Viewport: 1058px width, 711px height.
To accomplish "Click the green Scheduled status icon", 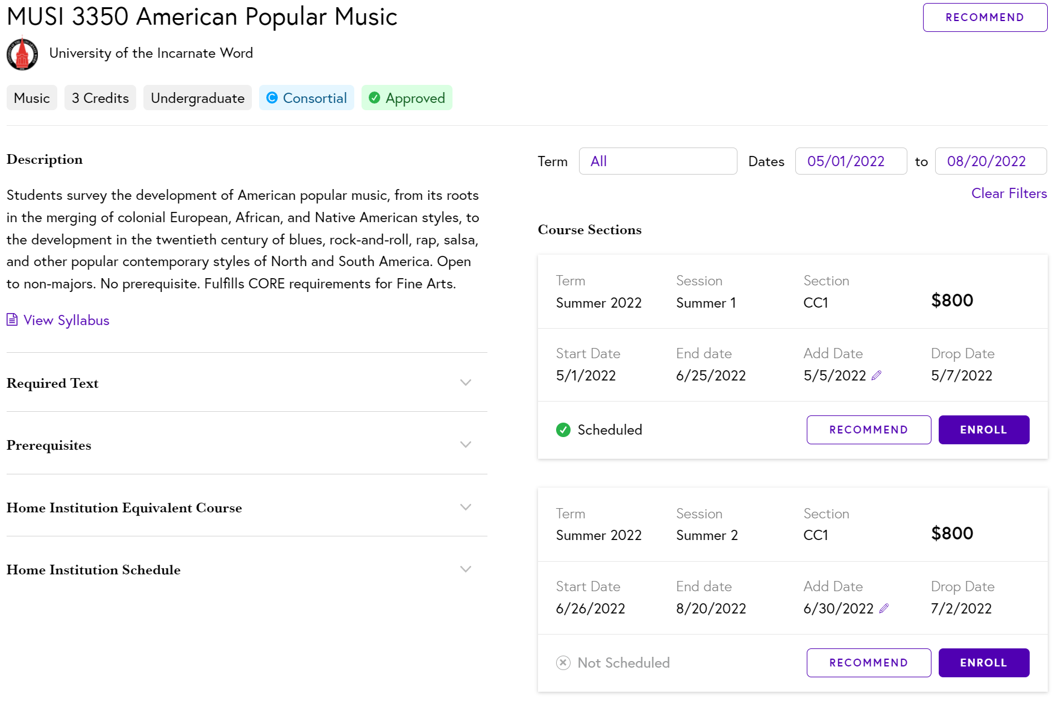I will [563, 430].
